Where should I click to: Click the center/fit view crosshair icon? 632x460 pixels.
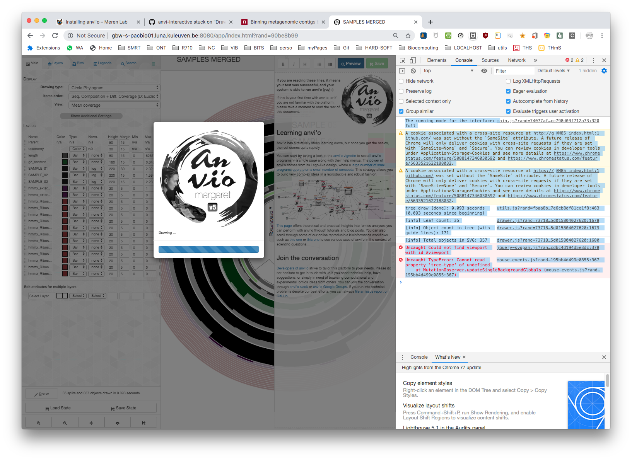pos(91,422)
